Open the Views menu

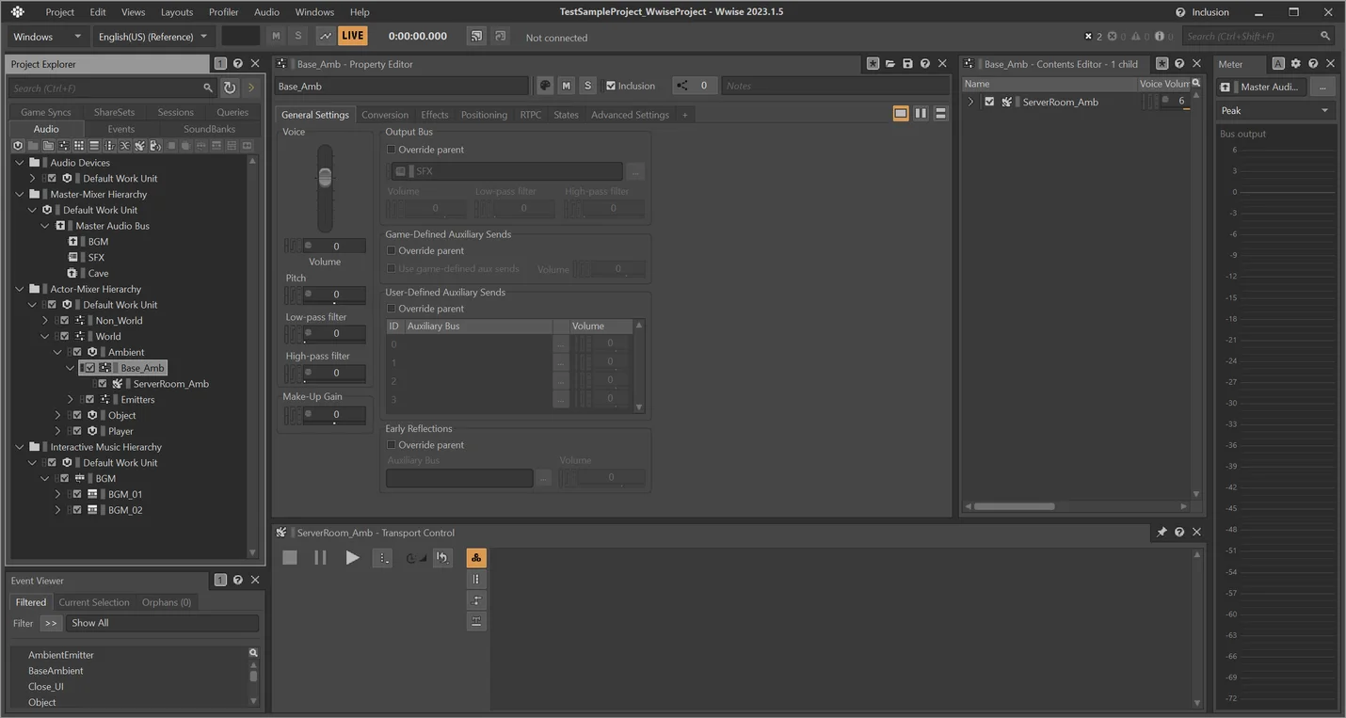click(x=132, y=11)
